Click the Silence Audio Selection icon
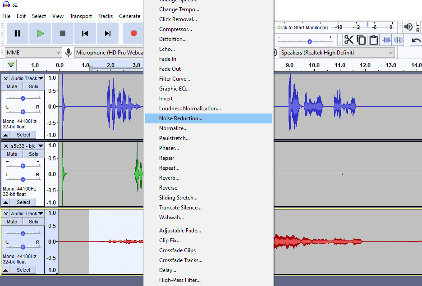The height and width of the screenshot is (286, 422). pos(399,40)
